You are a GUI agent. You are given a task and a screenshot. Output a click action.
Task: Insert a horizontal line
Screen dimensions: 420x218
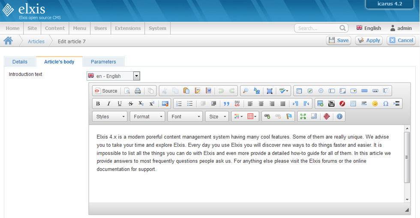coord(364,104)
